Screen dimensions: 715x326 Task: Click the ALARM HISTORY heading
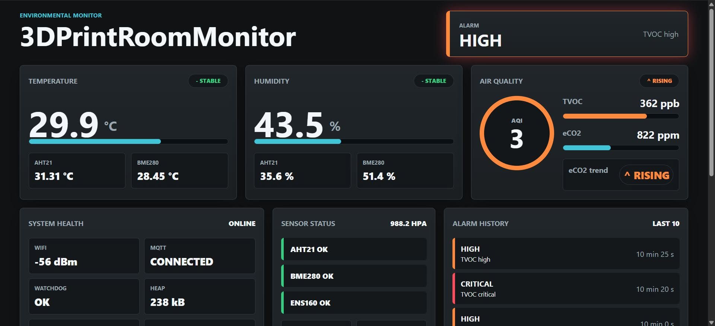pos(480,223)
